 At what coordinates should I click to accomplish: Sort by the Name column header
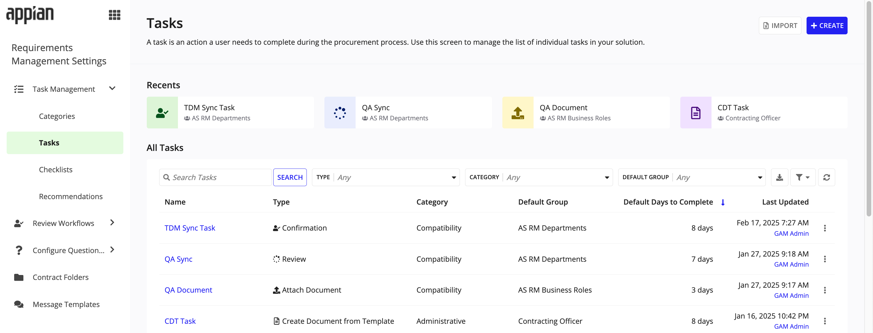tap(175, 202)
